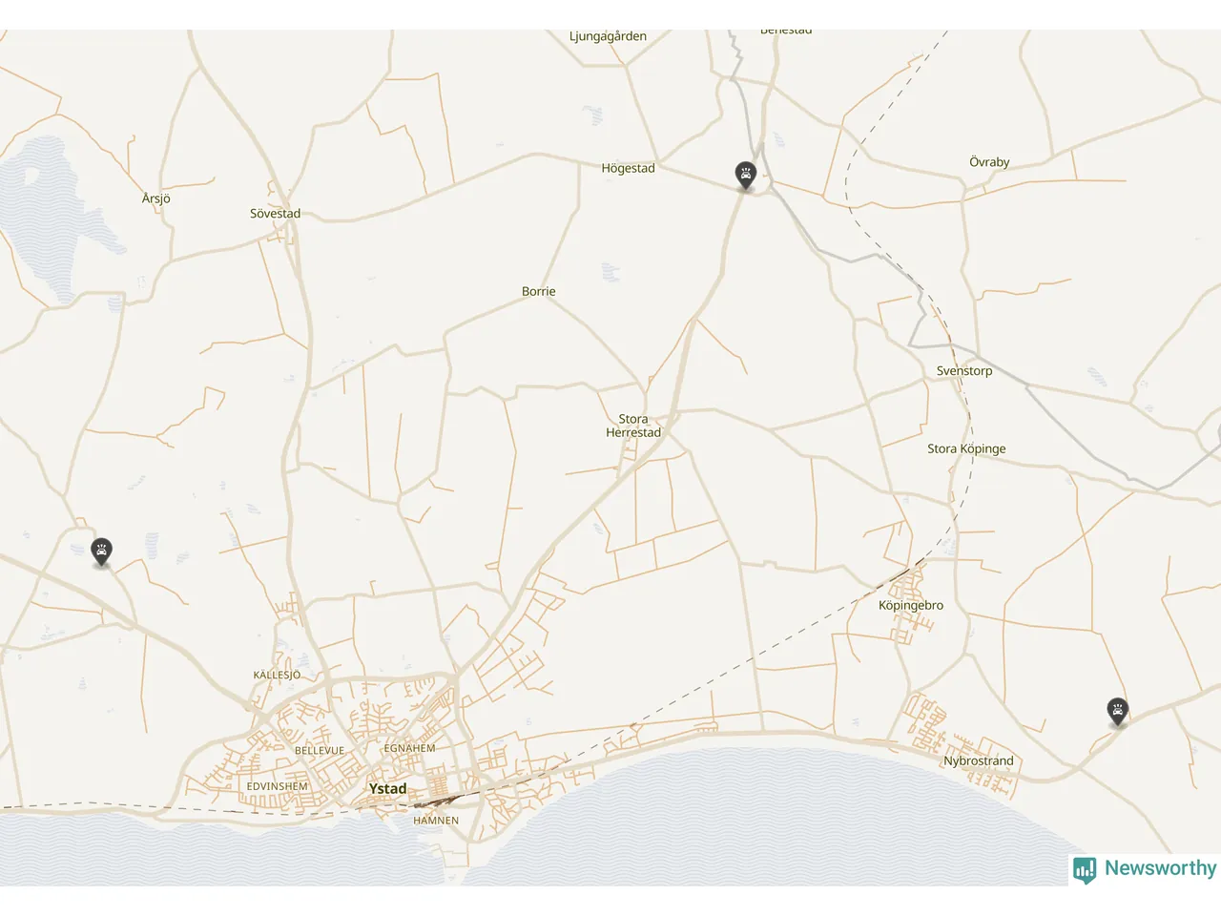Select the Stora Herrestad label

click(633, 426)
